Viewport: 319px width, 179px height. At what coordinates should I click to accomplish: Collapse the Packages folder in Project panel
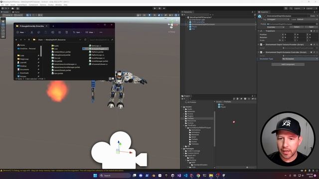point(181,149)
